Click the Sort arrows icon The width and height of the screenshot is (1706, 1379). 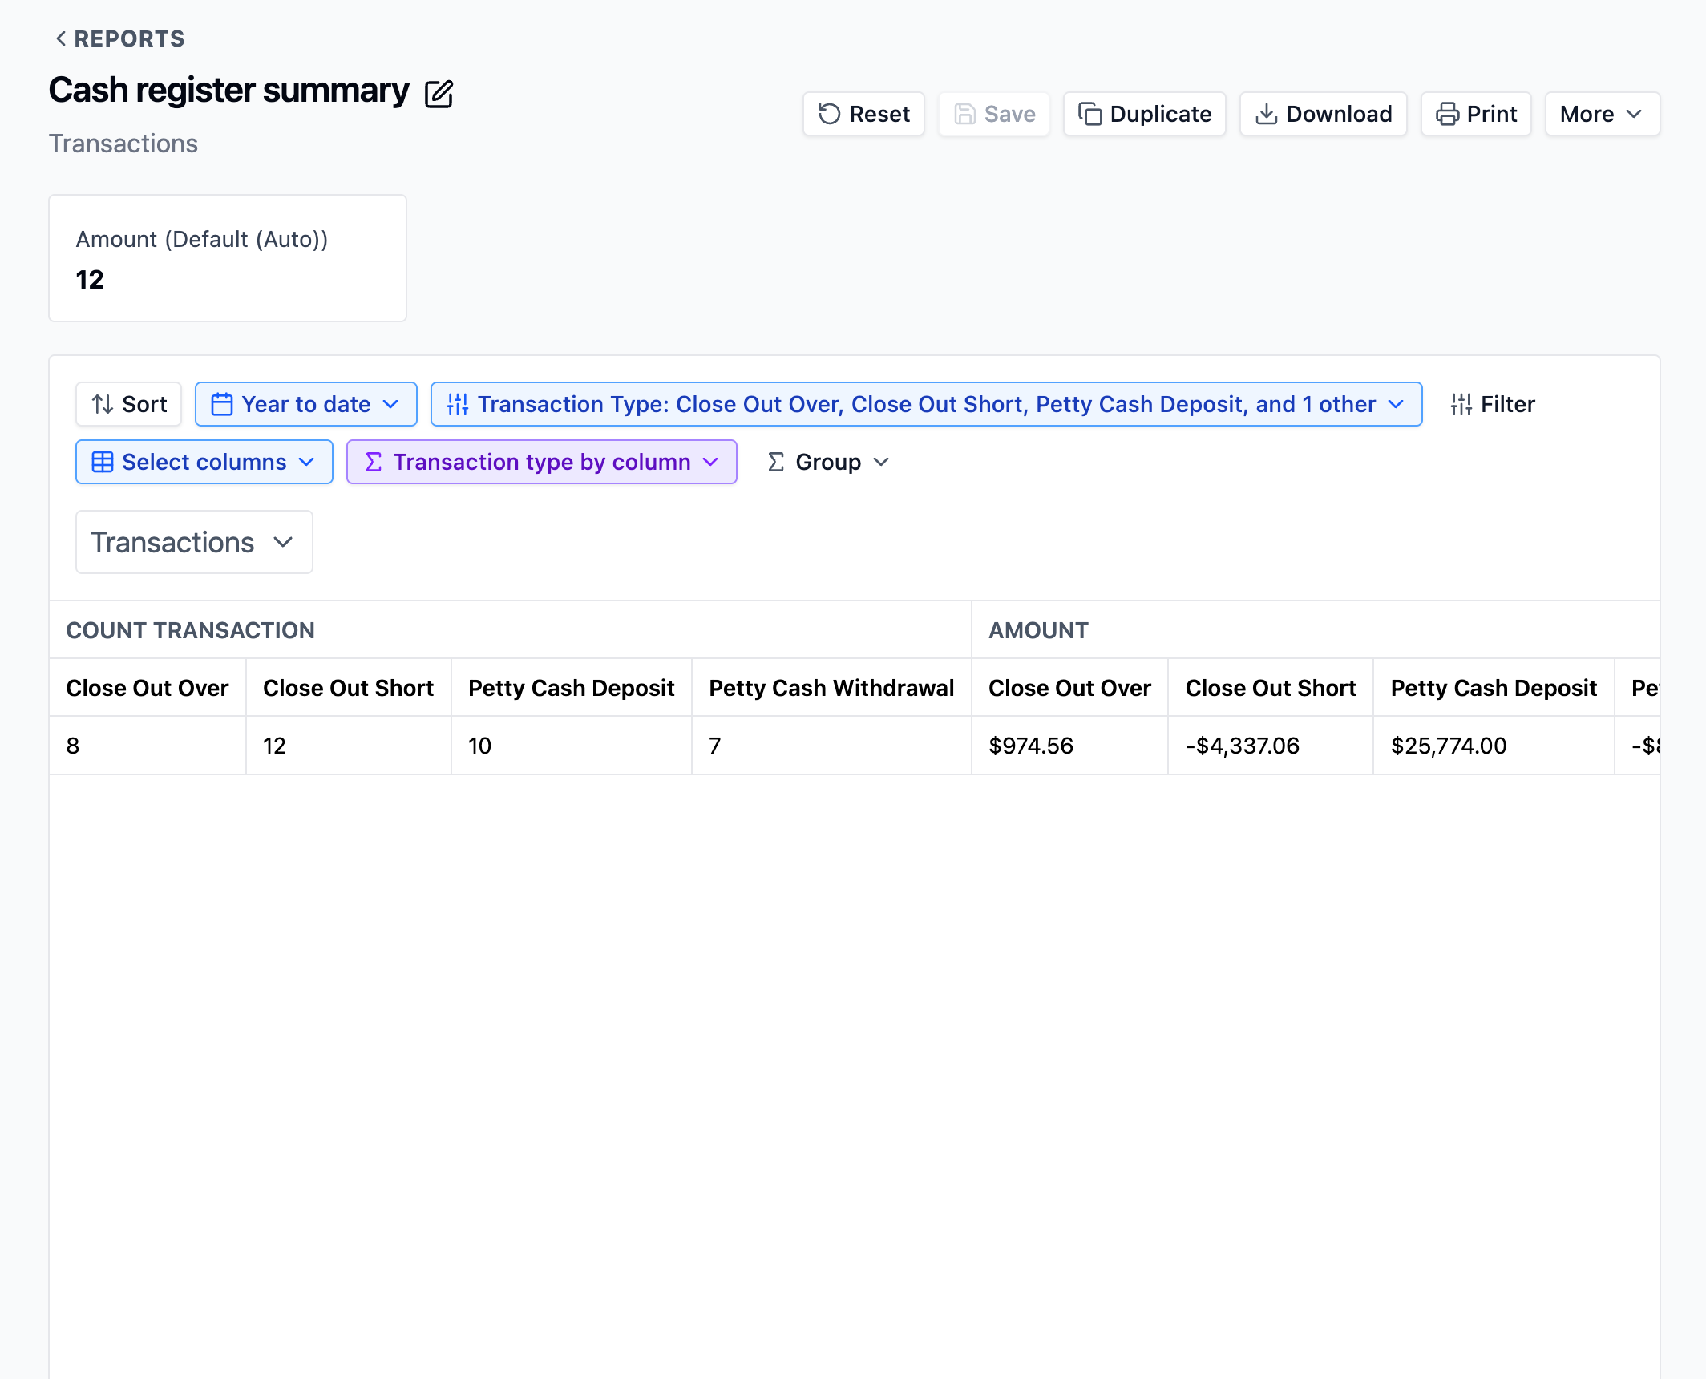(x=103, y=404)
